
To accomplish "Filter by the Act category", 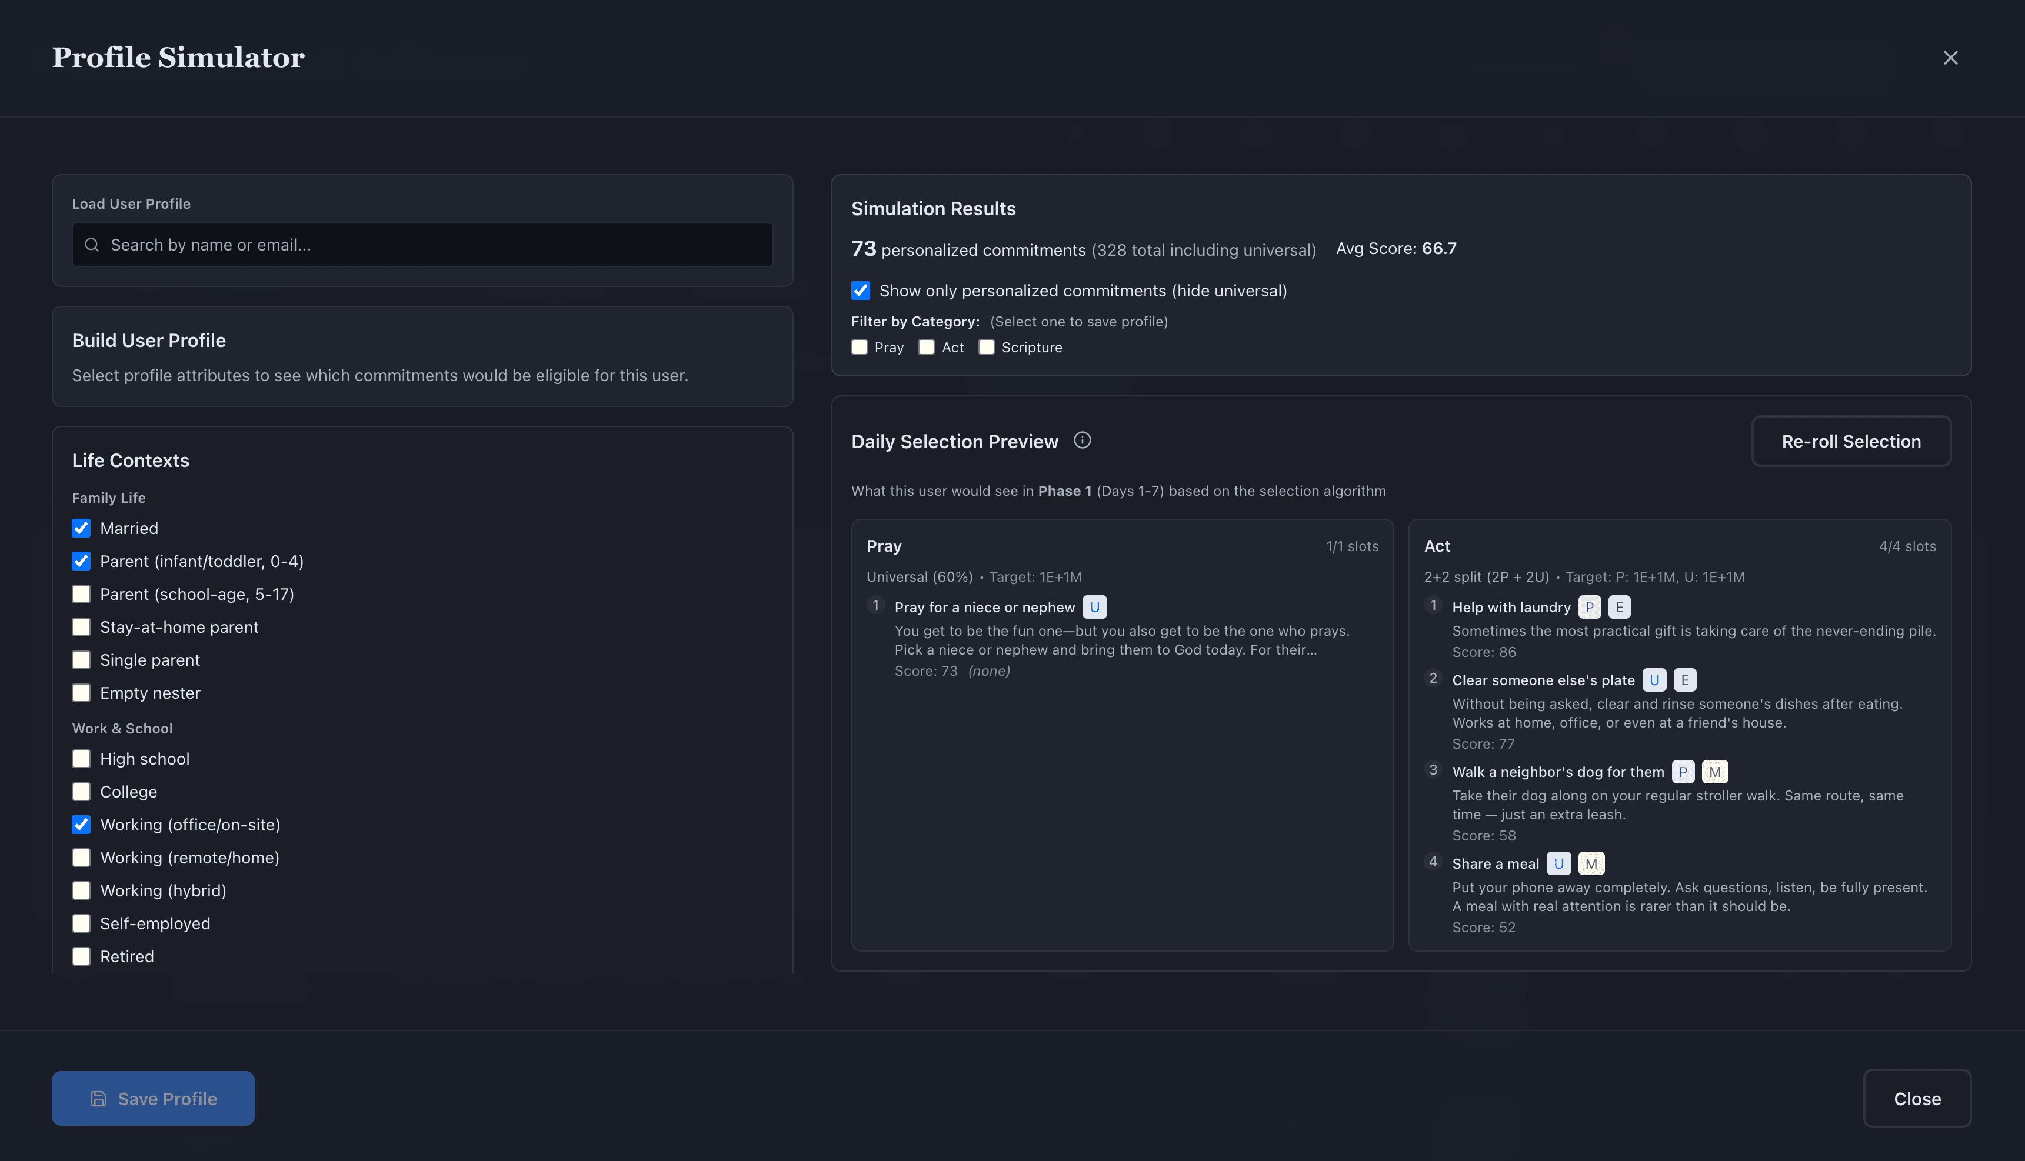I will tap(926, 347).
